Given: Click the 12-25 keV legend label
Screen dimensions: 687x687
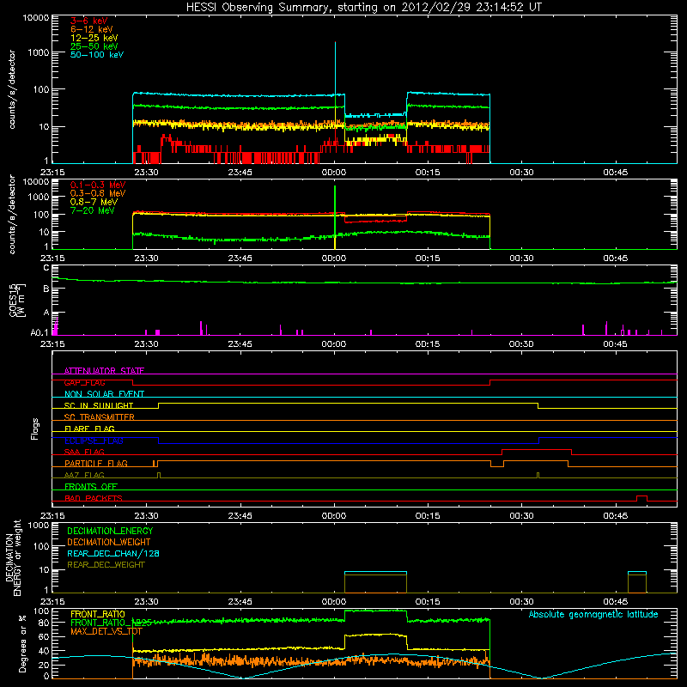Looking at the screenshot, I should tap(94, 38).
